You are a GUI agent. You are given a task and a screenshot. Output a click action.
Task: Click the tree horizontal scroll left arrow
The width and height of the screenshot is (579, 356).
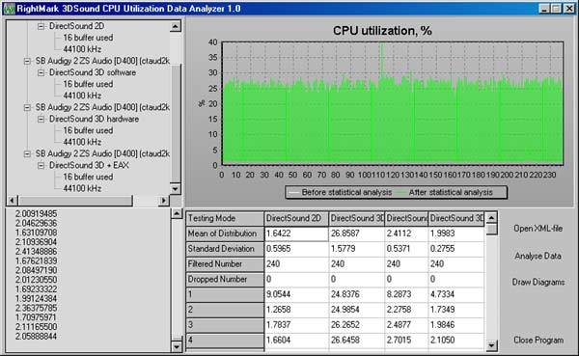click(x=13, y=201)
